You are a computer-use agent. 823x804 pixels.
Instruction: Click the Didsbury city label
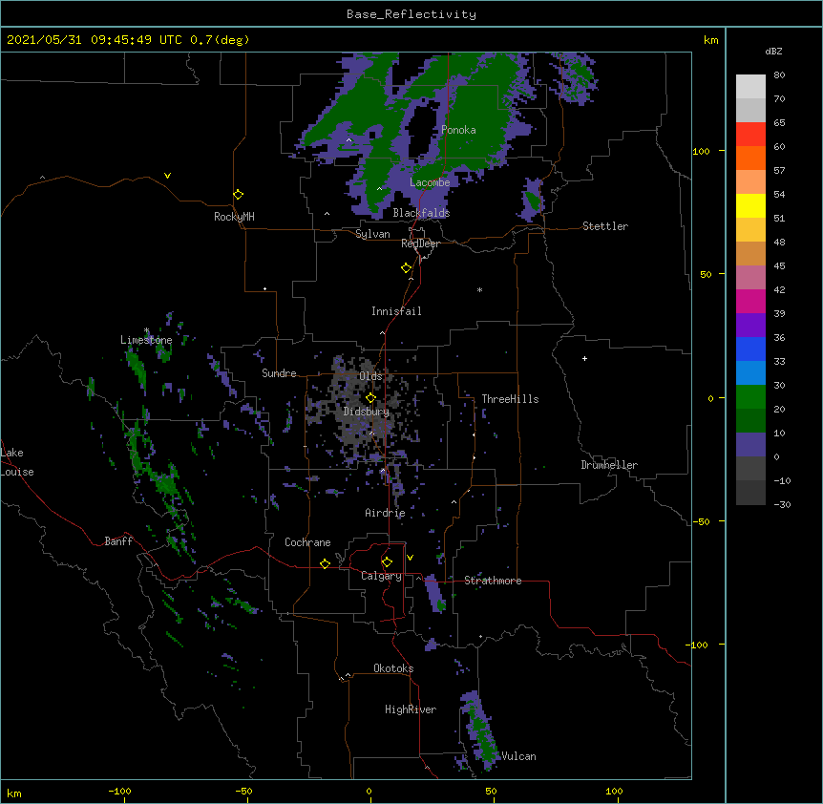(x=367, y=412)
